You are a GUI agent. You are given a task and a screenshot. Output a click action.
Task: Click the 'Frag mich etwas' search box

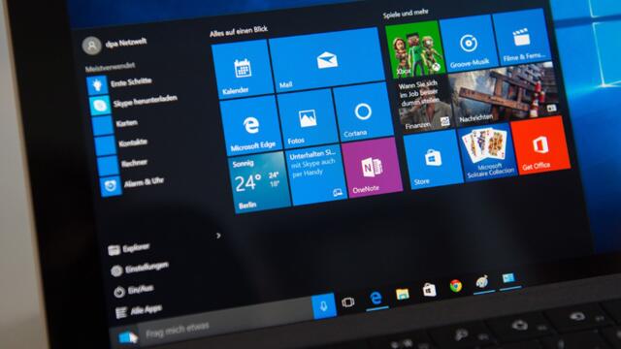tap(226, 320)
